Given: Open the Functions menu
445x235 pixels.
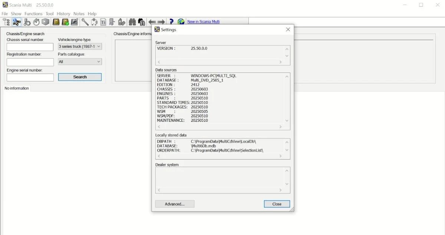Looking at the screenshot, I should 33,13.
